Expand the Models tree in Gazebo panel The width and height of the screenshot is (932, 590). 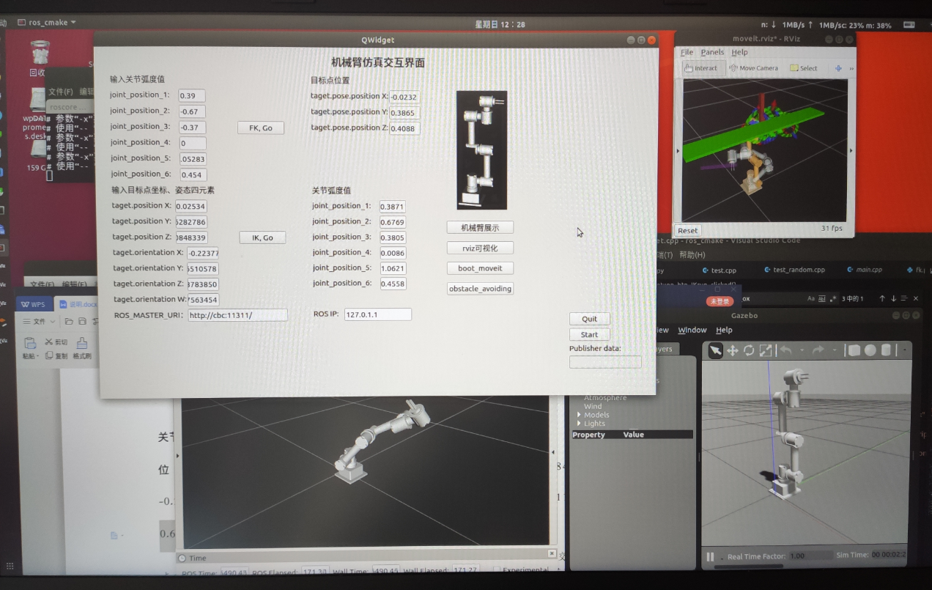579,415
